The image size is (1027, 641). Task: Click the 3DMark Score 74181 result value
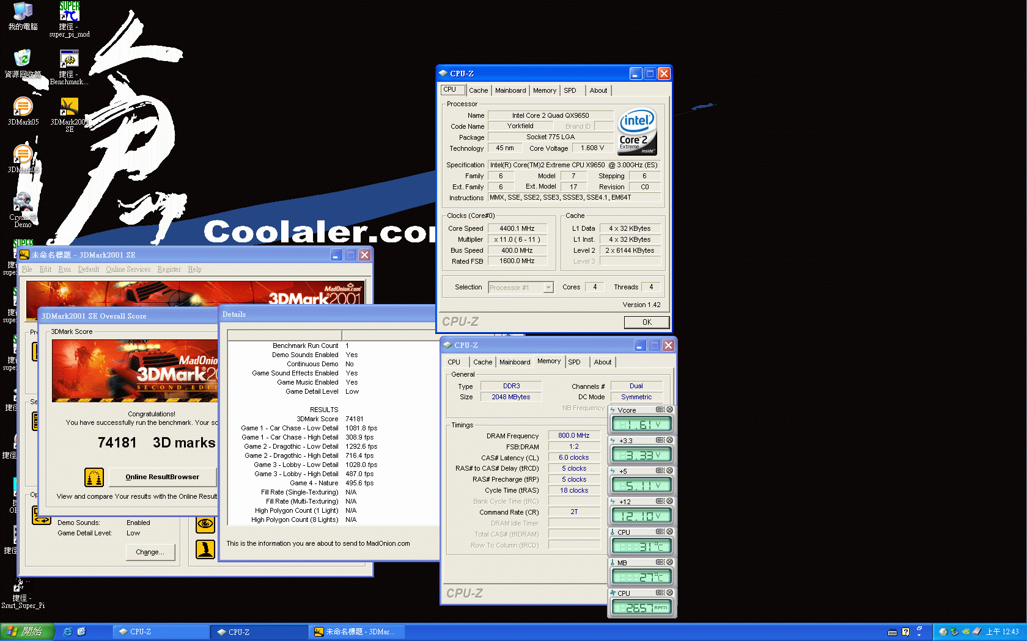[355, 419]
